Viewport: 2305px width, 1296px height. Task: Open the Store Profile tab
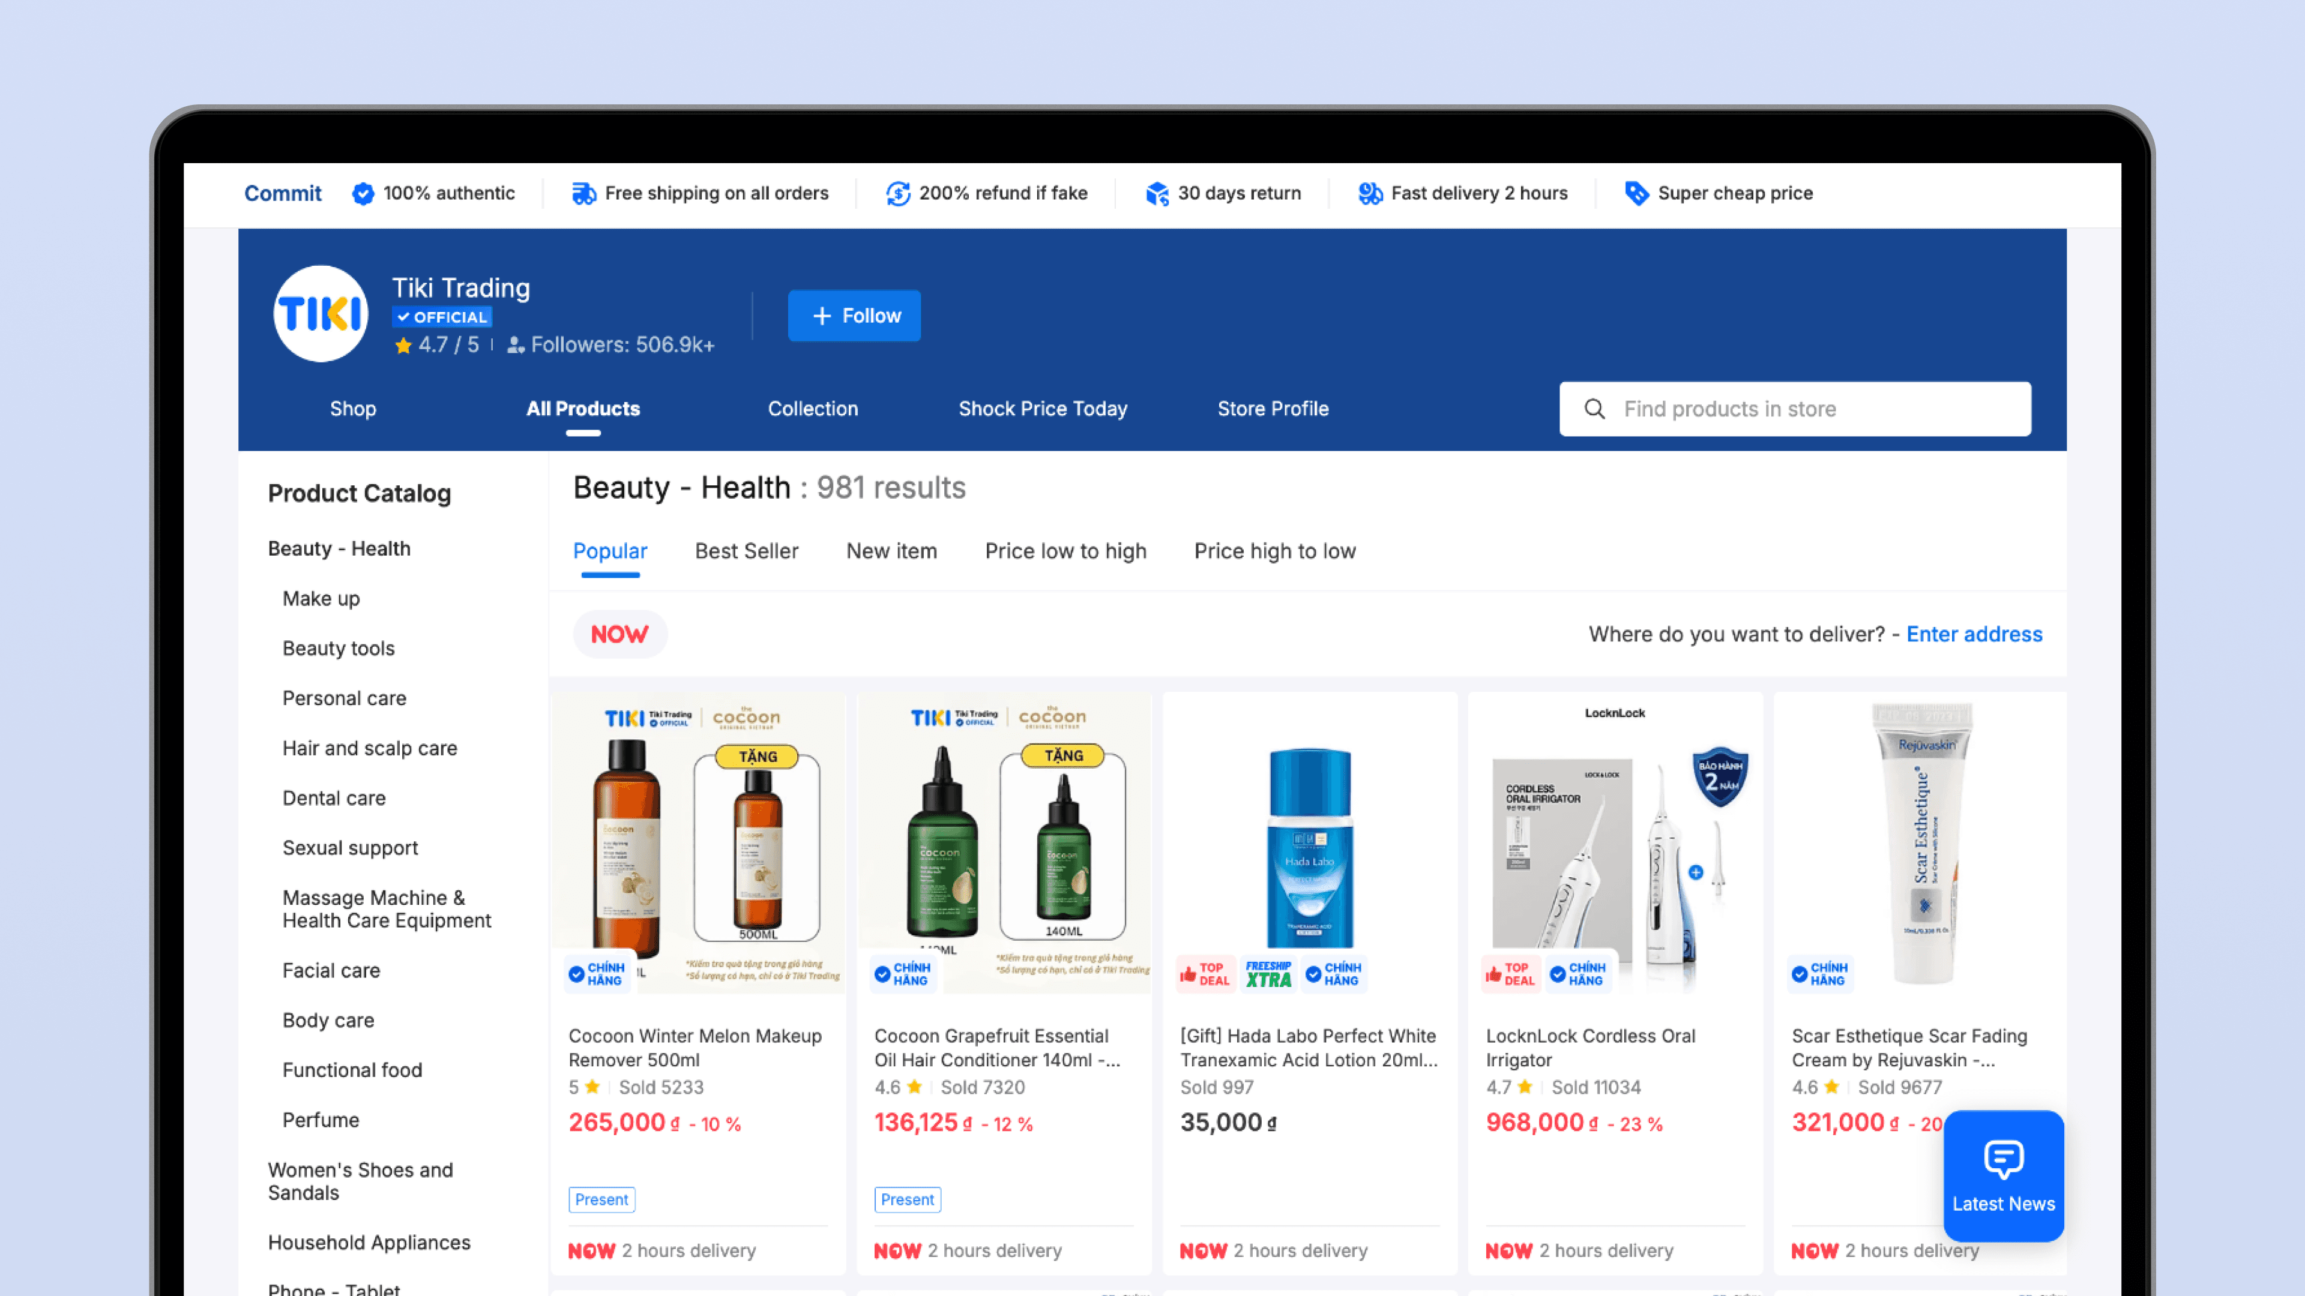(x=1273, y=409)
